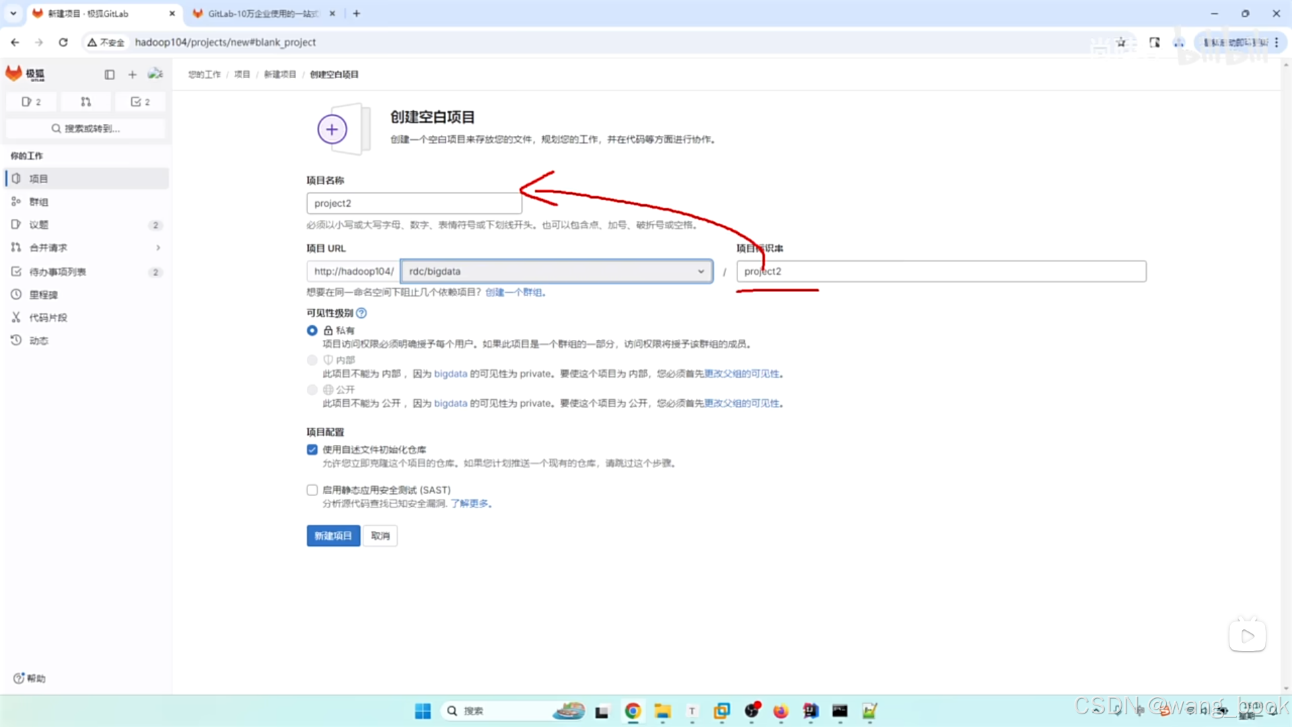Expand your work menu item

pos(26,155)
